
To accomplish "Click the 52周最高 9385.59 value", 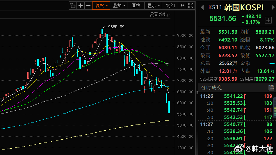I will click(228, 79).
